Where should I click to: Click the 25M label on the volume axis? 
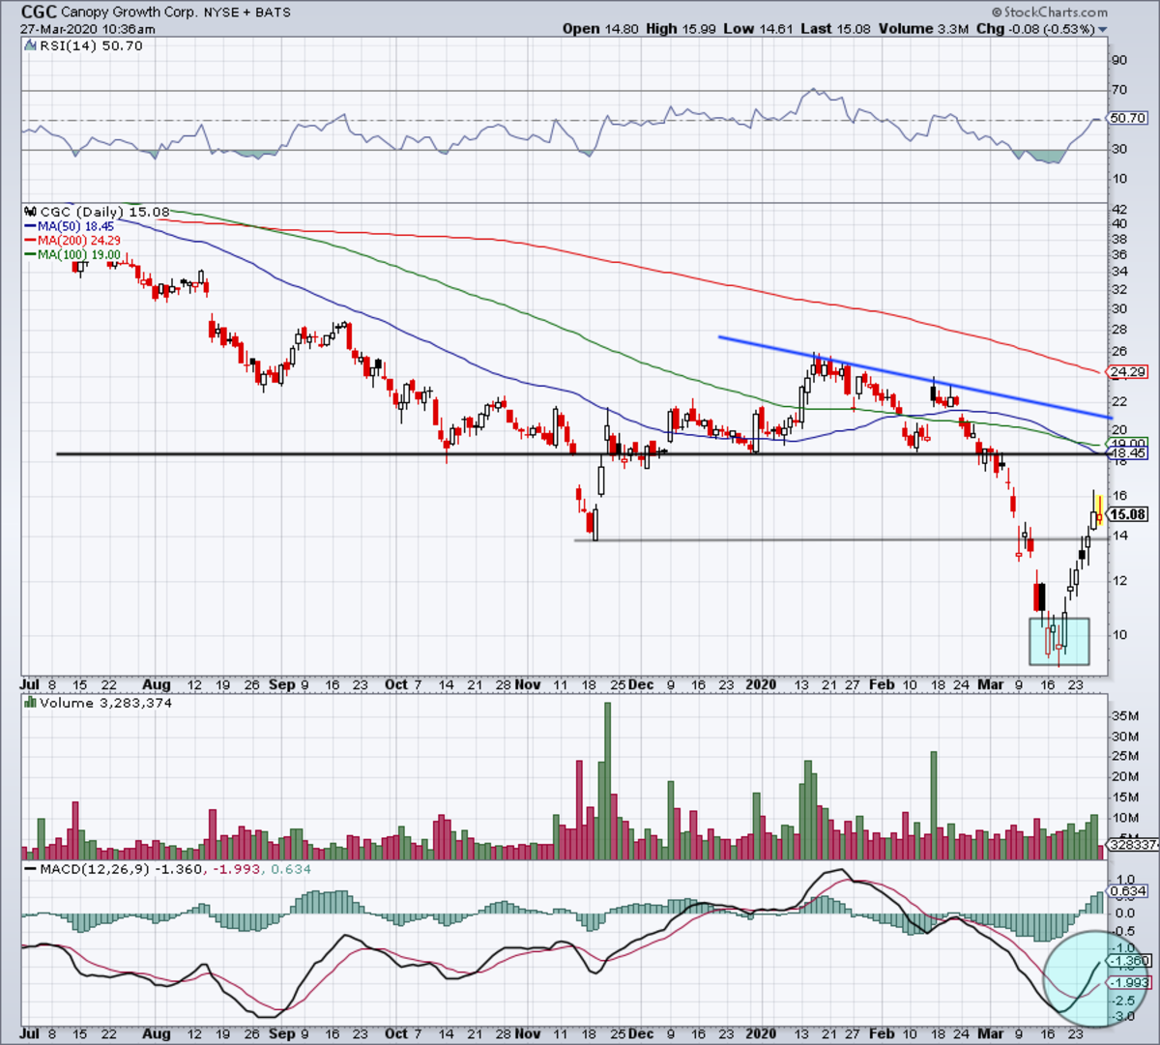[1124, 757]
